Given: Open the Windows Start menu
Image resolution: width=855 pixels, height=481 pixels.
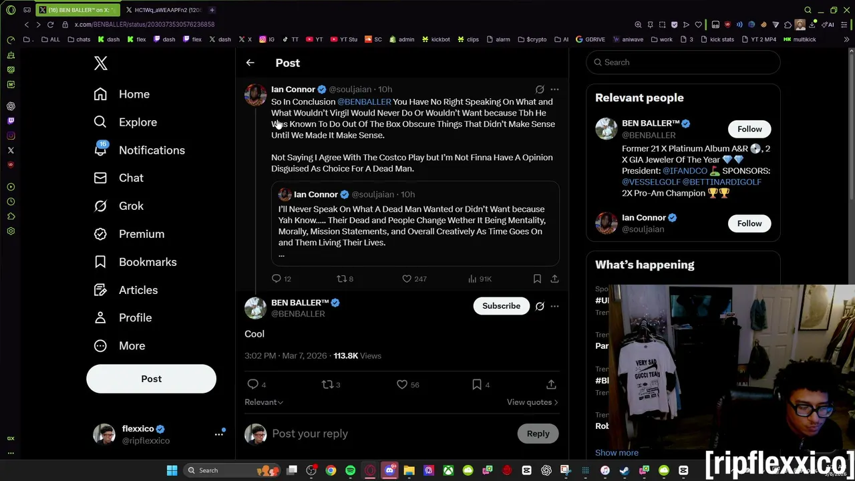Looking at the screenshot, I should point(172,470).
